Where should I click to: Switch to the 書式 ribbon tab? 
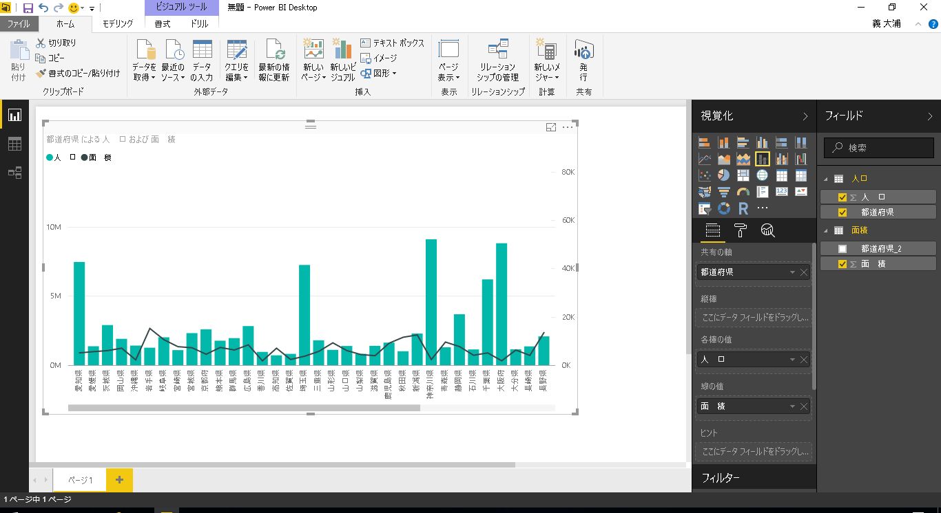[163, 24]
